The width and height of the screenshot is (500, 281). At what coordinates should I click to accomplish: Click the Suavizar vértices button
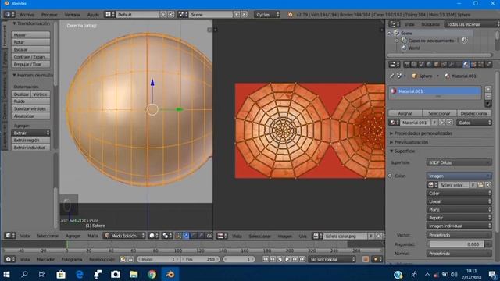tap(30, 108)
